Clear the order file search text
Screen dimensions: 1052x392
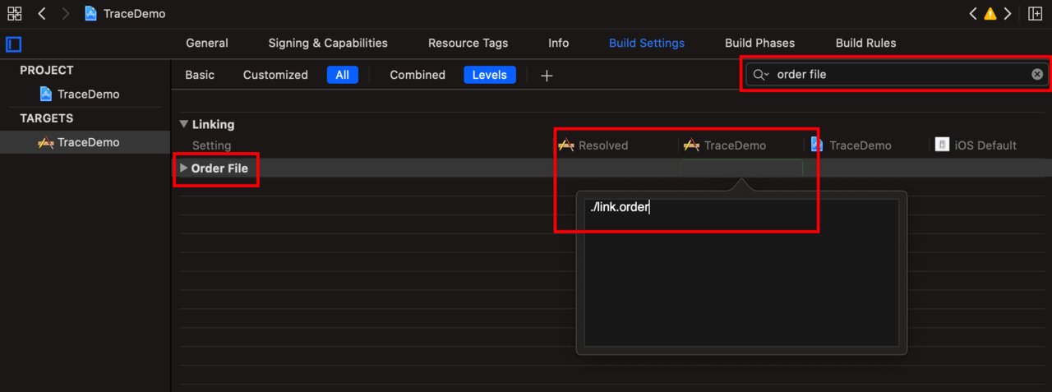point(1037,74)
